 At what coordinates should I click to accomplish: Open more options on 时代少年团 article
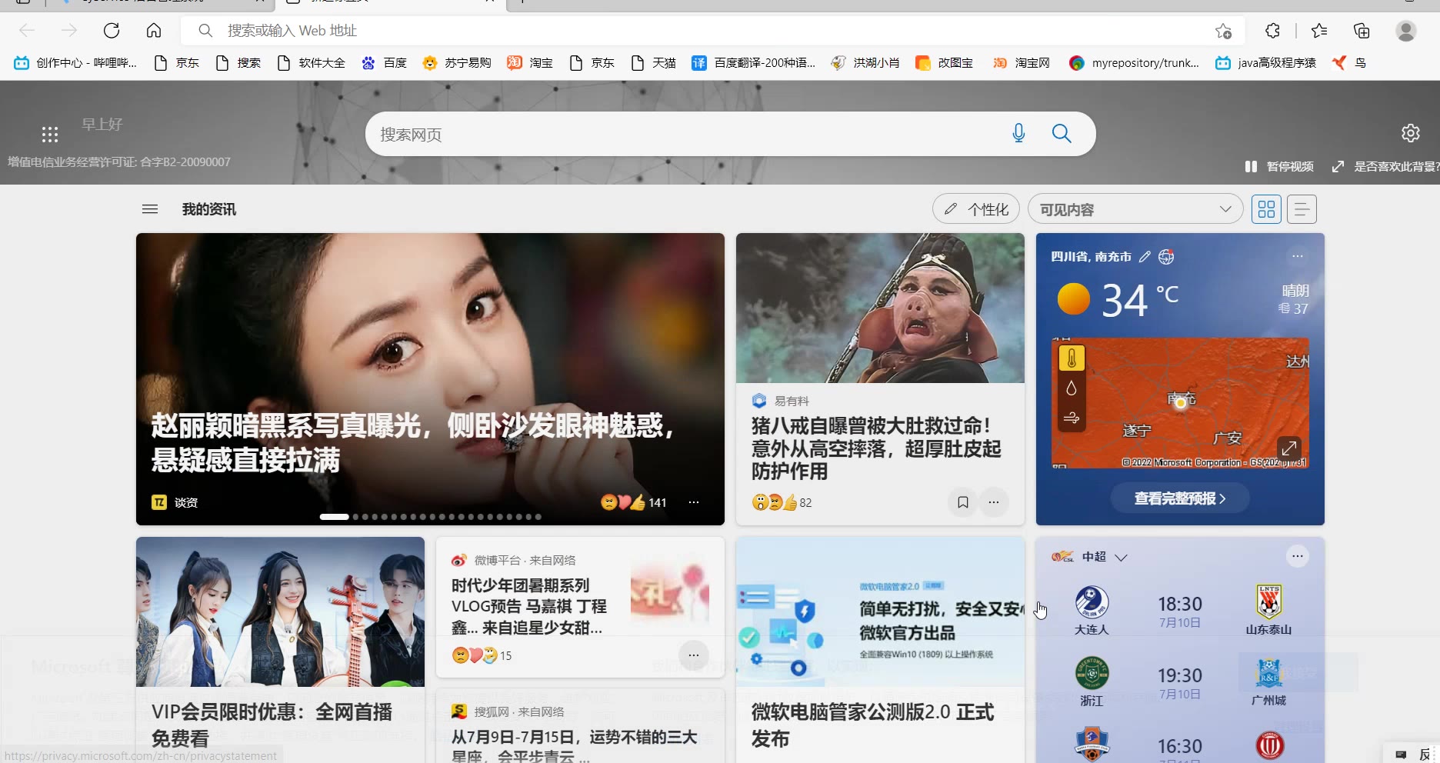pyautogui.click(x=694, y=655)
